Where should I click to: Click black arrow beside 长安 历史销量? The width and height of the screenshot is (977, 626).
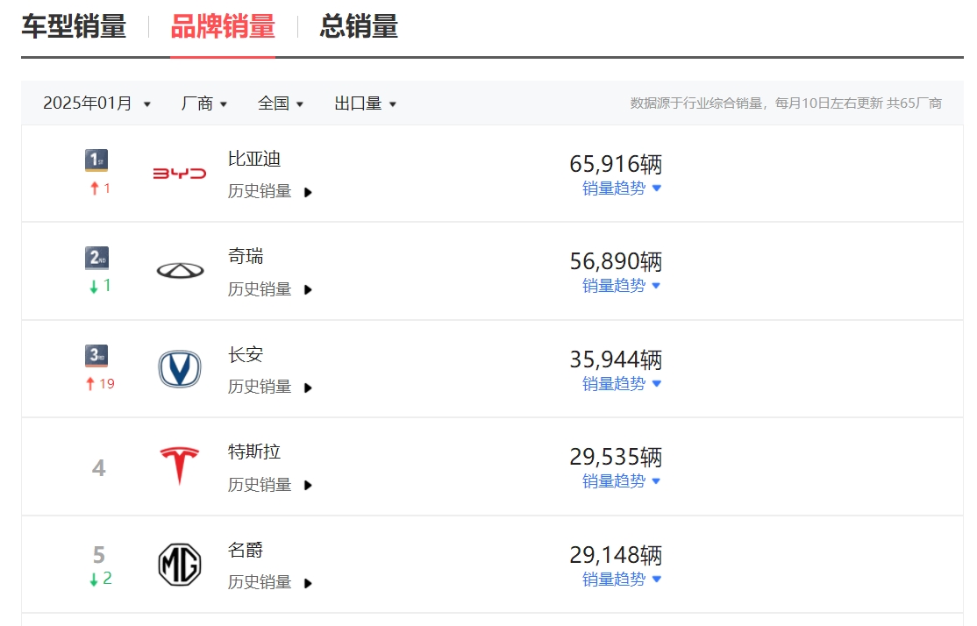[x=308, y=388]
